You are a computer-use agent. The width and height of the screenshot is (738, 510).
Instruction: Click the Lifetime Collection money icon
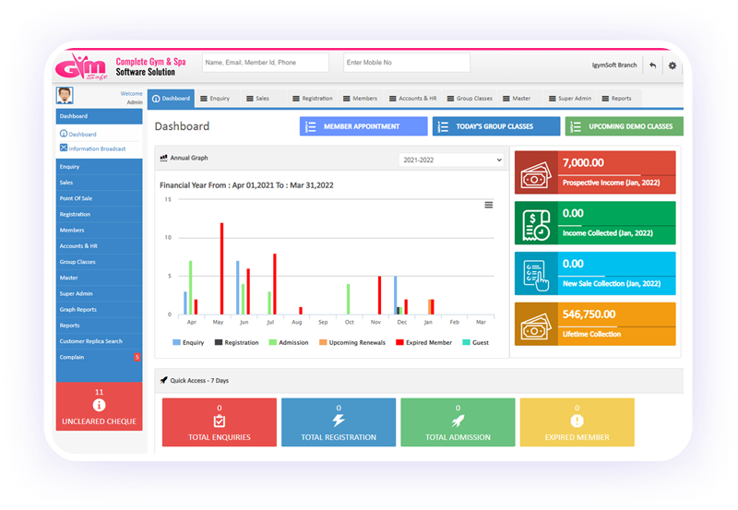(536, 326)
